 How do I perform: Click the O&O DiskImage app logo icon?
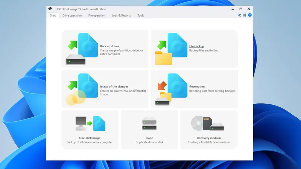pos(50,9)
